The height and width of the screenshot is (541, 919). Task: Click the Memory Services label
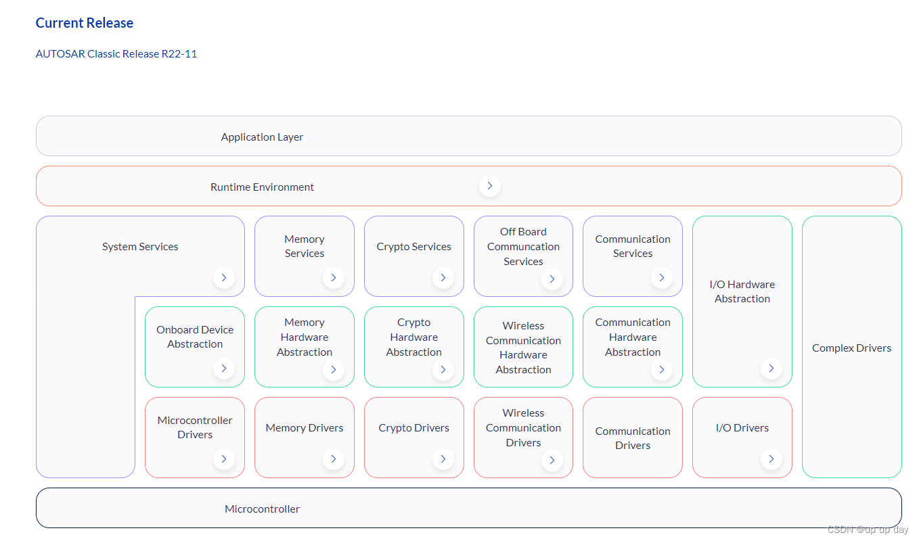(x=305, y=246)
